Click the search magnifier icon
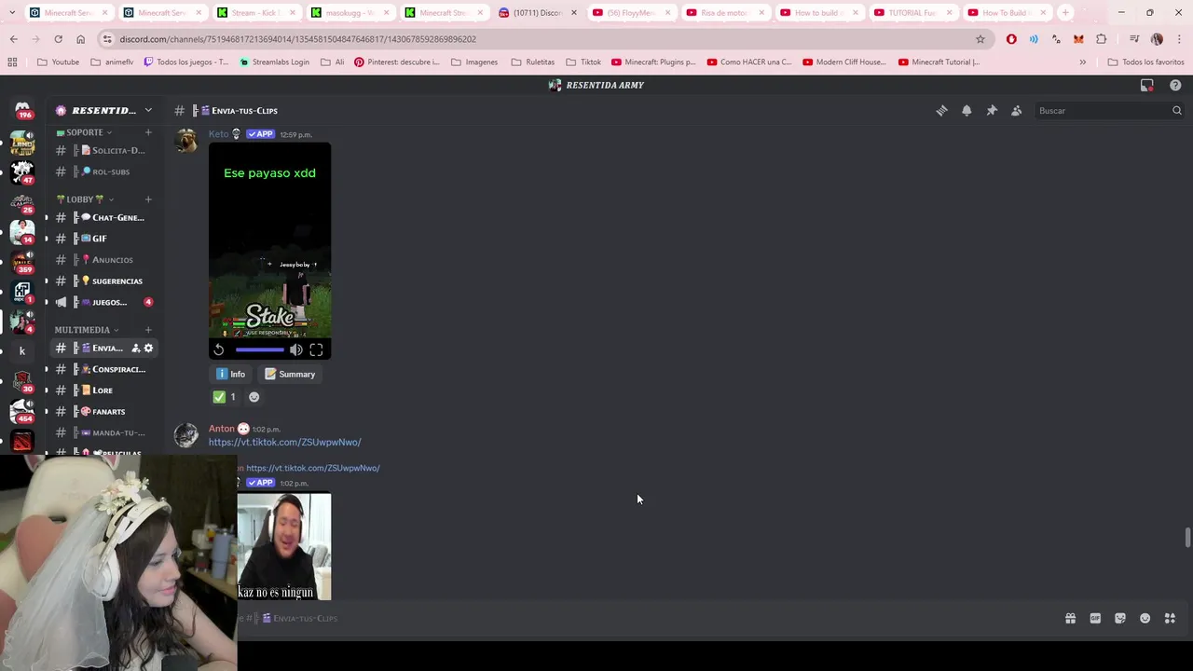Viewport: 1193px width, 671px height. point(1176,111)
